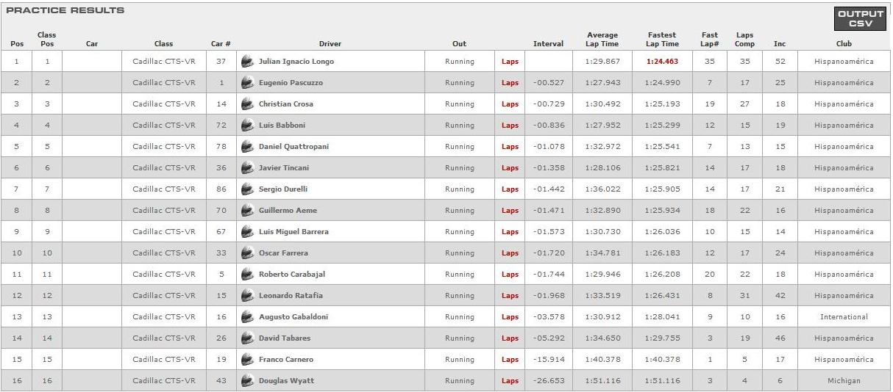Click the Average Lap Time column header

(x=602, y=40)
